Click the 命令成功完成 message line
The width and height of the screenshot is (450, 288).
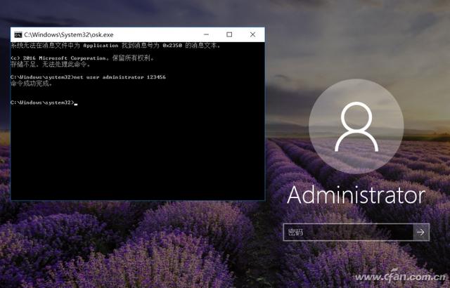[x=31, y=84]
